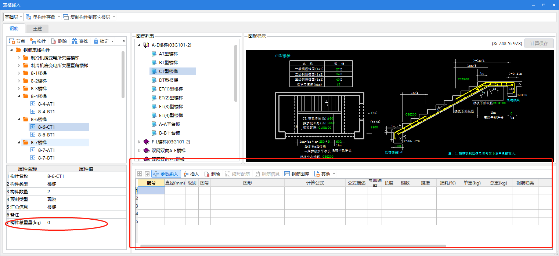This screenshot has width=559, height=256.
Task: Click the 筋号 column header
Action: point(151,183)
